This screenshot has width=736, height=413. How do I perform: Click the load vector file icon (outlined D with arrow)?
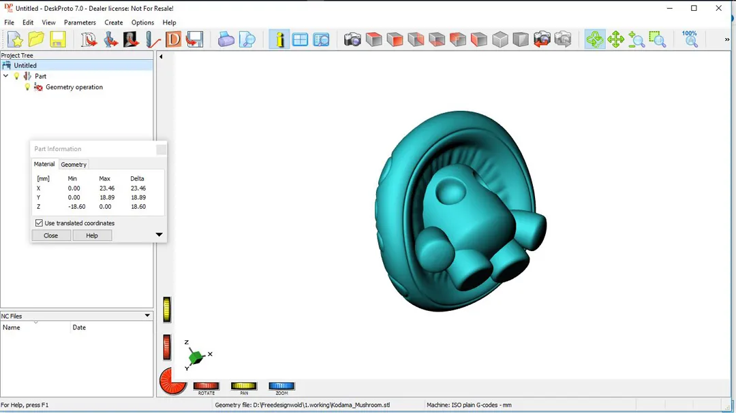pyautogui.click(x=88, y=39)
